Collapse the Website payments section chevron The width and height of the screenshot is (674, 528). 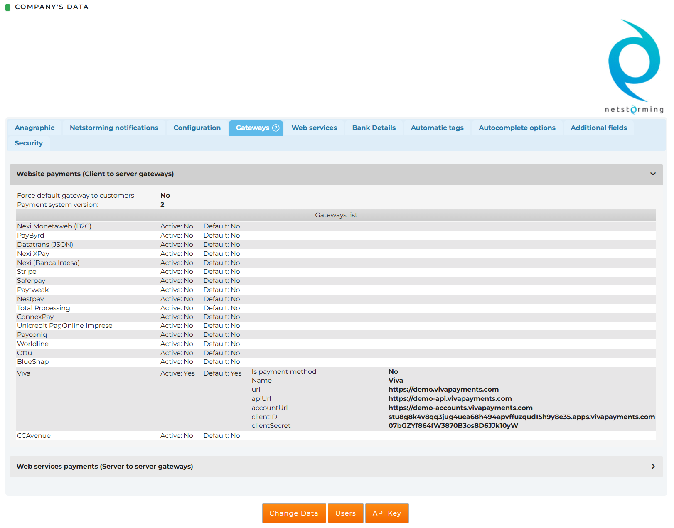coord(652,174)
